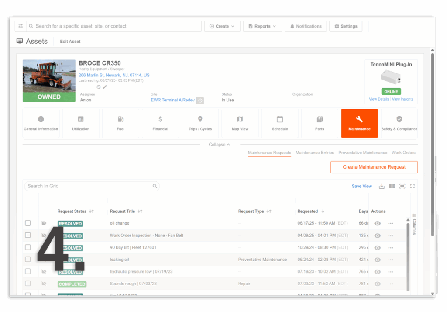This screenshot has height=312, width=447.
Task: Open the 266 Marlin St address link
Action: (114, 75)
